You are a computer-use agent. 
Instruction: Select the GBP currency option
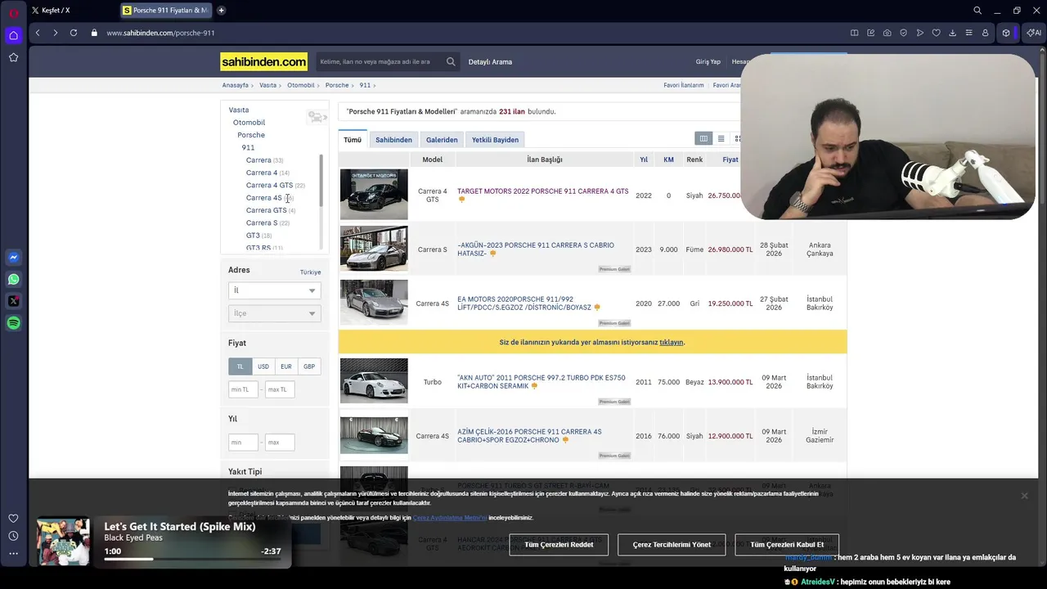point(309,366)
